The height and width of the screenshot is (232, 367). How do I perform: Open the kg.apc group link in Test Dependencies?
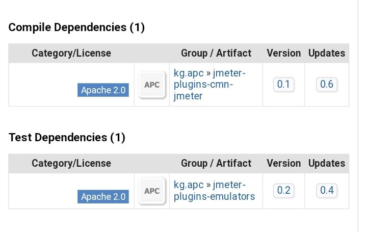(189, 185)
